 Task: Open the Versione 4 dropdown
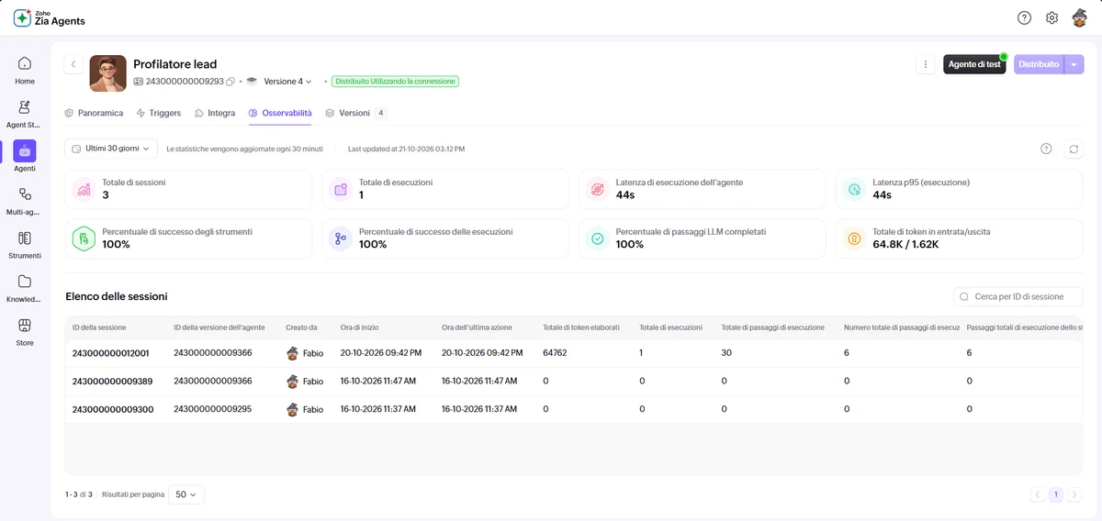(x=287, y=82)
